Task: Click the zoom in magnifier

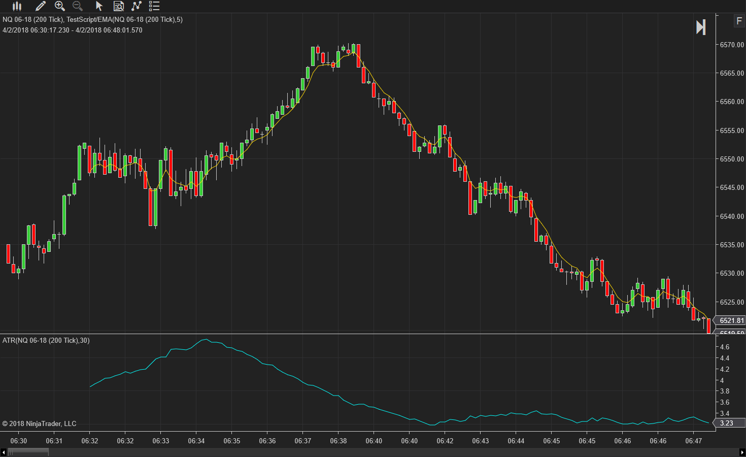Action: (60, 6)
